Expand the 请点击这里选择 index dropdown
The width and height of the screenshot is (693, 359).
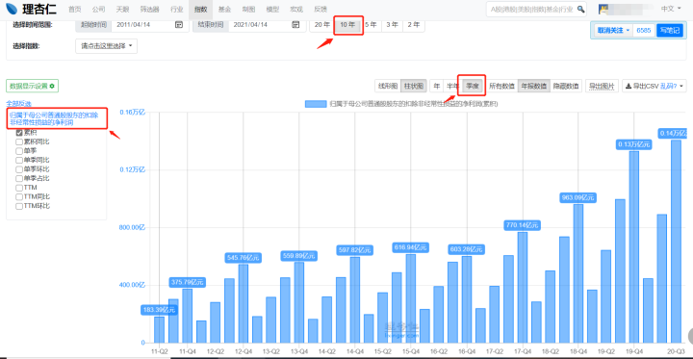tap(107, 46)
